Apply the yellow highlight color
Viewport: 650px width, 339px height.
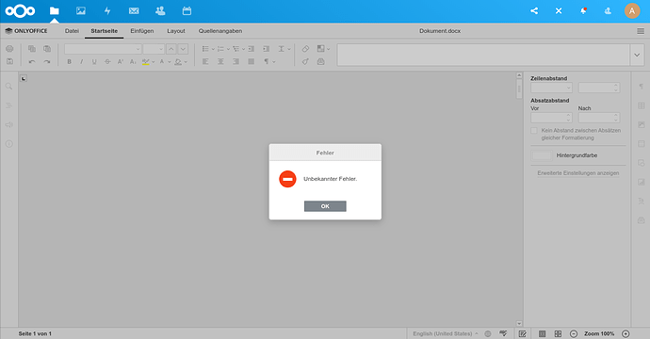tap(145, 62)
